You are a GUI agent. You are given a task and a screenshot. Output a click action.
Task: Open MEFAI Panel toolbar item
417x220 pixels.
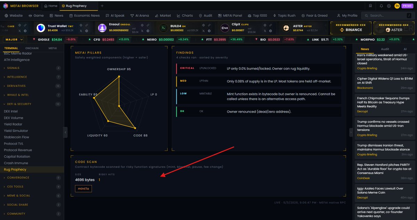(230, 16)
